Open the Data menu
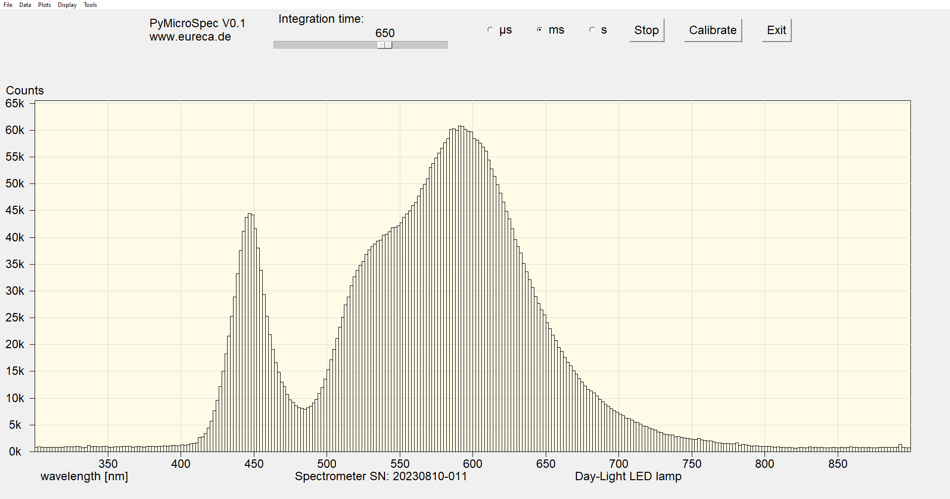Screen dimensions: 950x499 tap(25, 5)
